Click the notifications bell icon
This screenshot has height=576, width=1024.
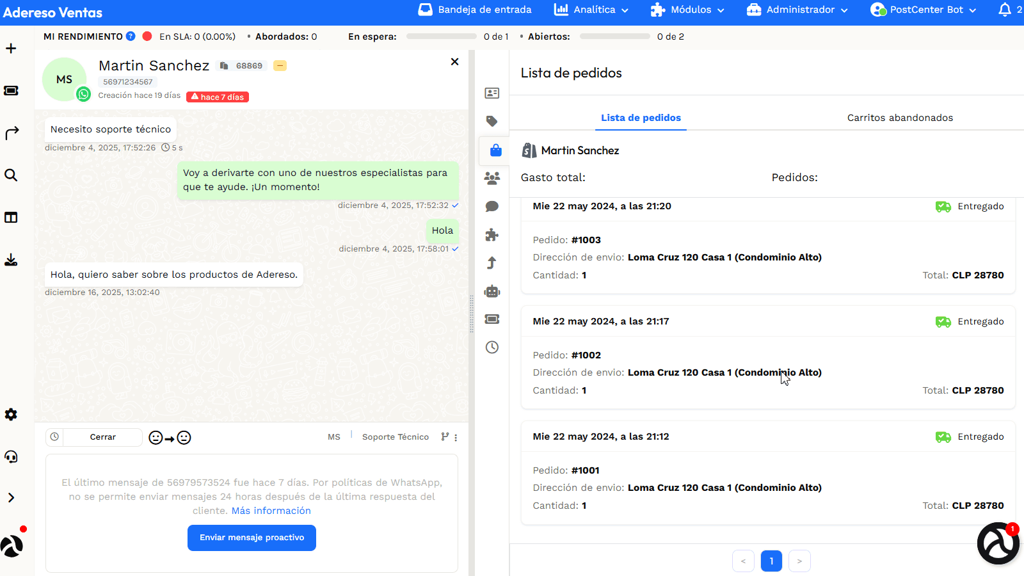click(1005, 10)
